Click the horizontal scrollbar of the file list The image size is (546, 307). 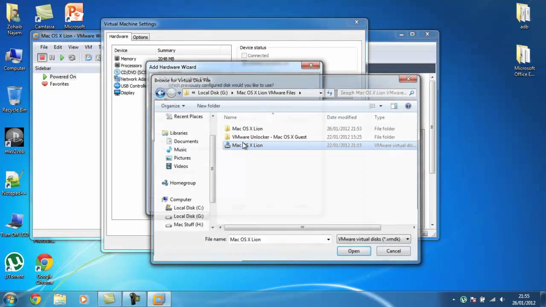[x=302, y=227]
